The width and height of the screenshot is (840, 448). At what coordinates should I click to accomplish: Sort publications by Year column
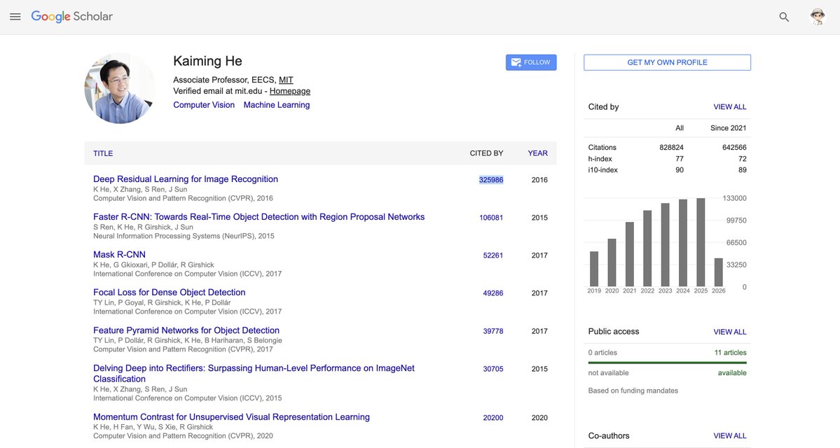click(x=537, y=153)
